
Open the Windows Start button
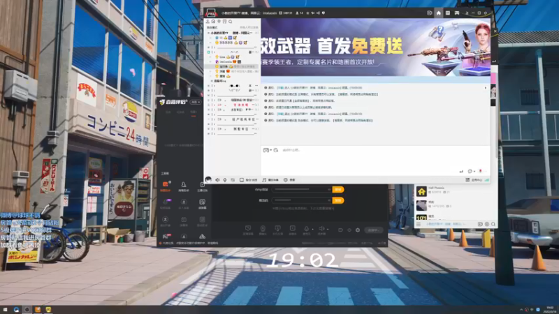[5, 310]
